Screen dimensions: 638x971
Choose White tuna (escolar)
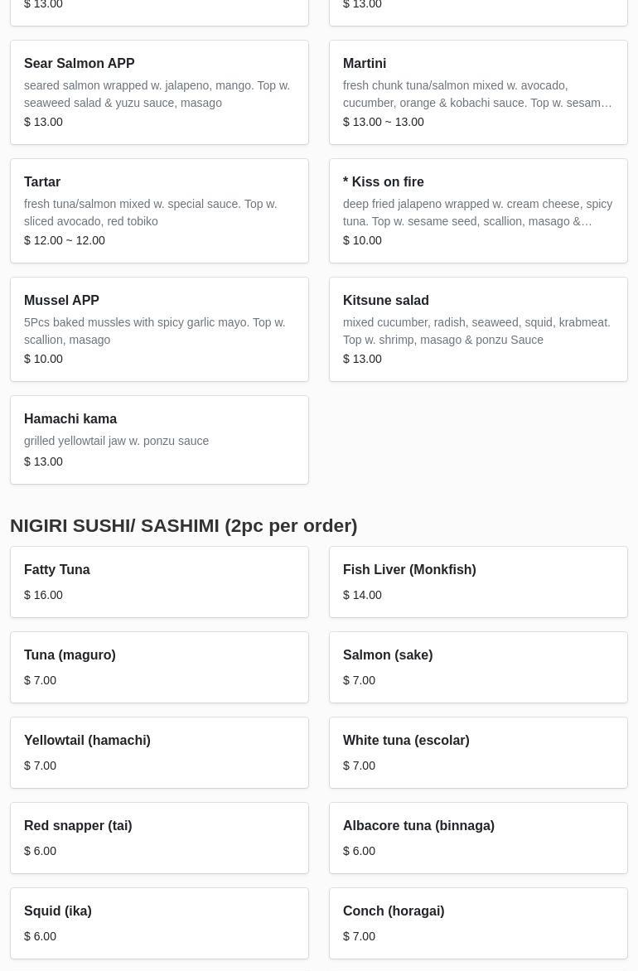(478, 752)
